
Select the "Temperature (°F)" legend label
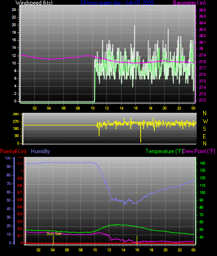(x=164, y=151)
